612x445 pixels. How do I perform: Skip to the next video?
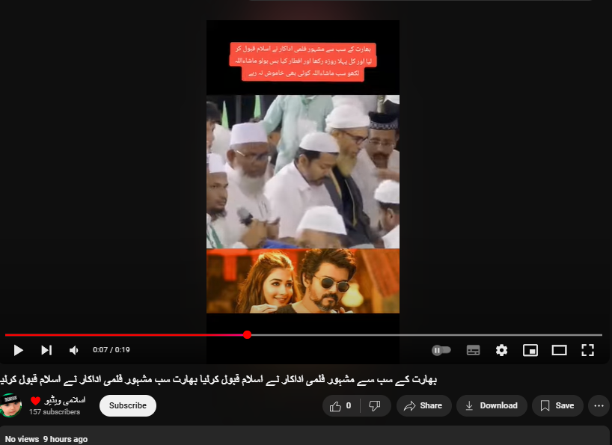point(46,350)
